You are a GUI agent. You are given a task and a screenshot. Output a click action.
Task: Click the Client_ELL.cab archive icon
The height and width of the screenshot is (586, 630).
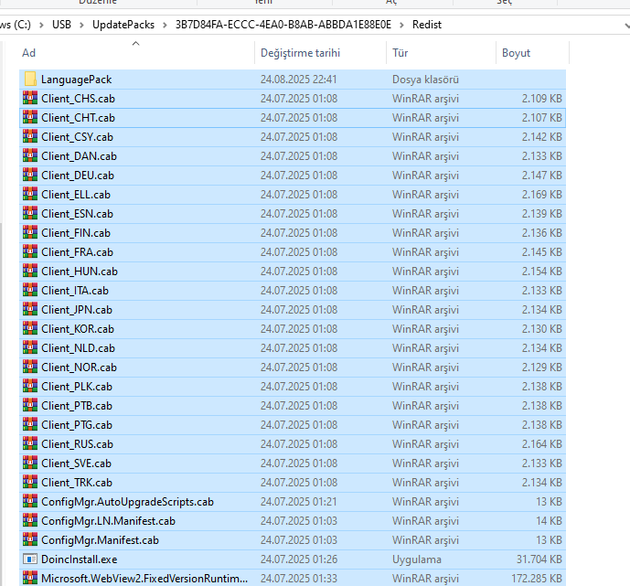[x=30, y=195]
